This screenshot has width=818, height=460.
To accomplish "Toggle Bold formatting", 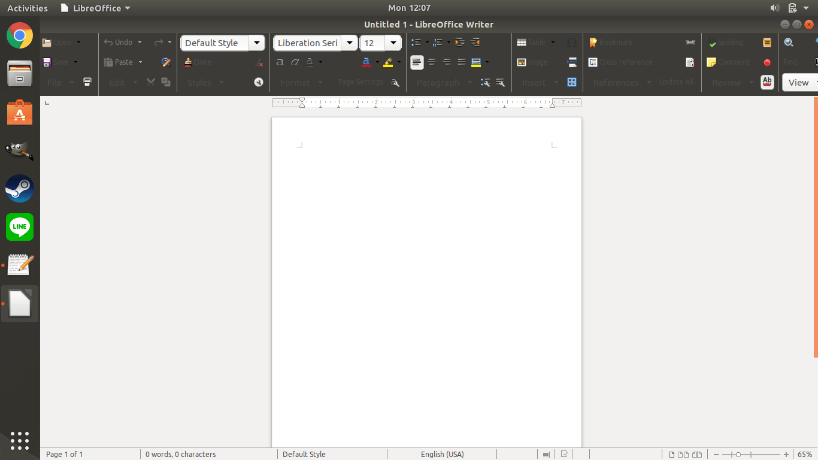I will pos(280,62).
